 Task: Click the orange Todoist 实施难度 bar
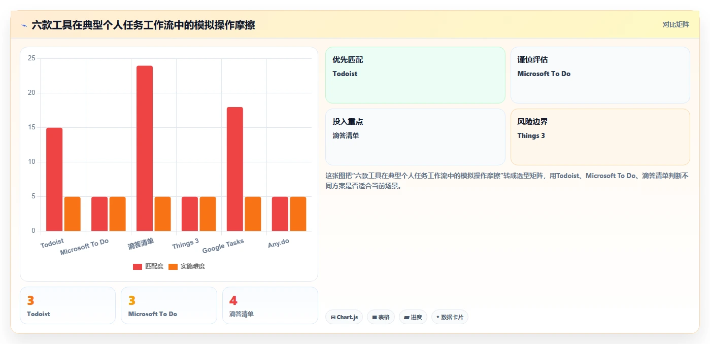click(73, 214)
